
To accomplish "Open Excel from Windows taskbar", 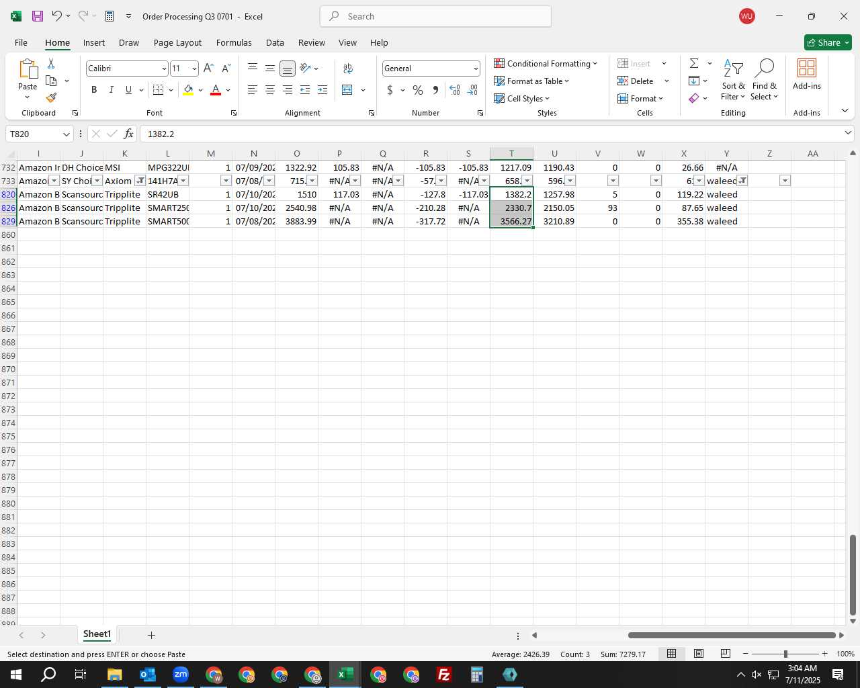I will [x=345, y=675].
